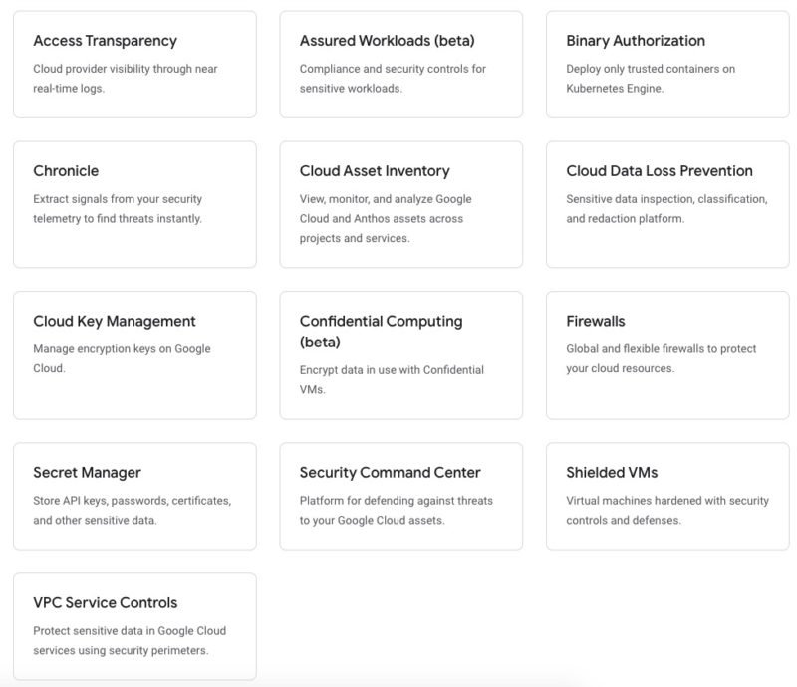This screenshot has height=687, width=797.
Task: Open the Access Transparency card
Action: point(134,65)
